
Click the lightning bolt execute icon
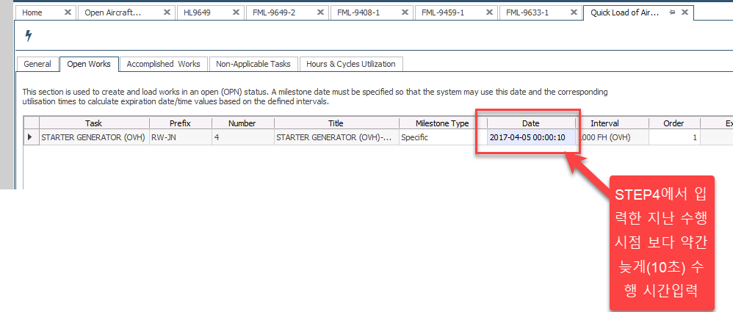pyautogui.click(x=29, y=35)
